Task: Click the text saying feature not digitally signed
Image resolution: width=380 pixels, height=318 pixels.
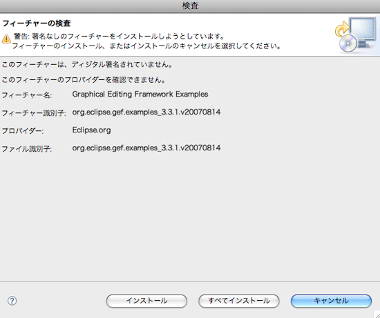Action: tap(87, 65)
